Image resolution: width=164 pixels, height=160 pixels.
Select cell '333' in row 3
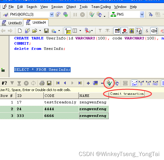30,116
